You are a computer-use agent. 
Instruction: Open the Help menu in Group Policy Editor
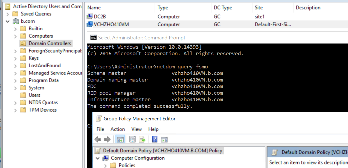(x=153, y=129)
